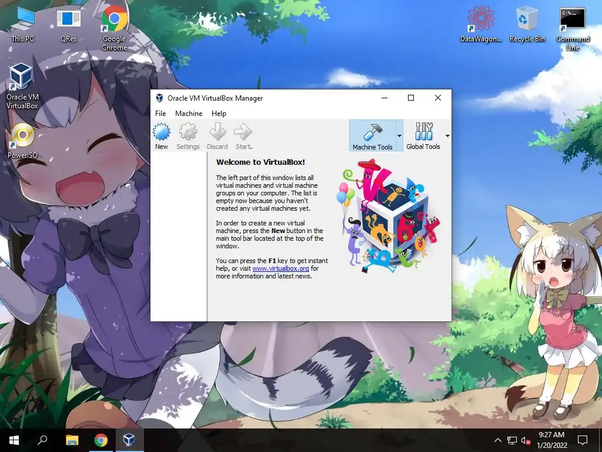The width and height of the screenshot is (602, 452).
Task: Select the Oracle VM VirtualBox desktop shortcut
Action: 22,86
